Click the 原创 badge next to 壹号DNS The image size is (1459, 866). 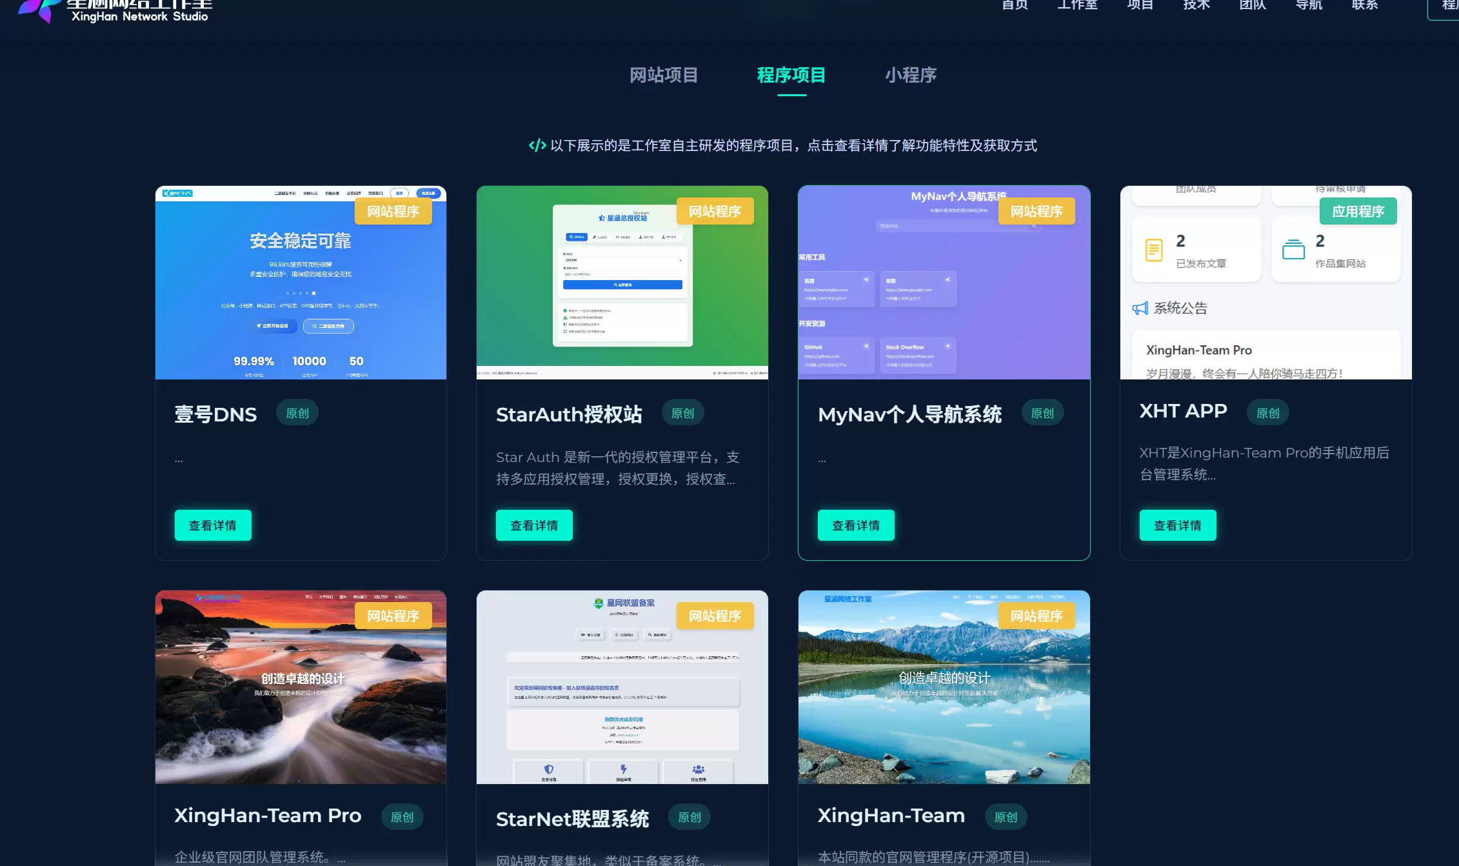(x=297, y=413)
